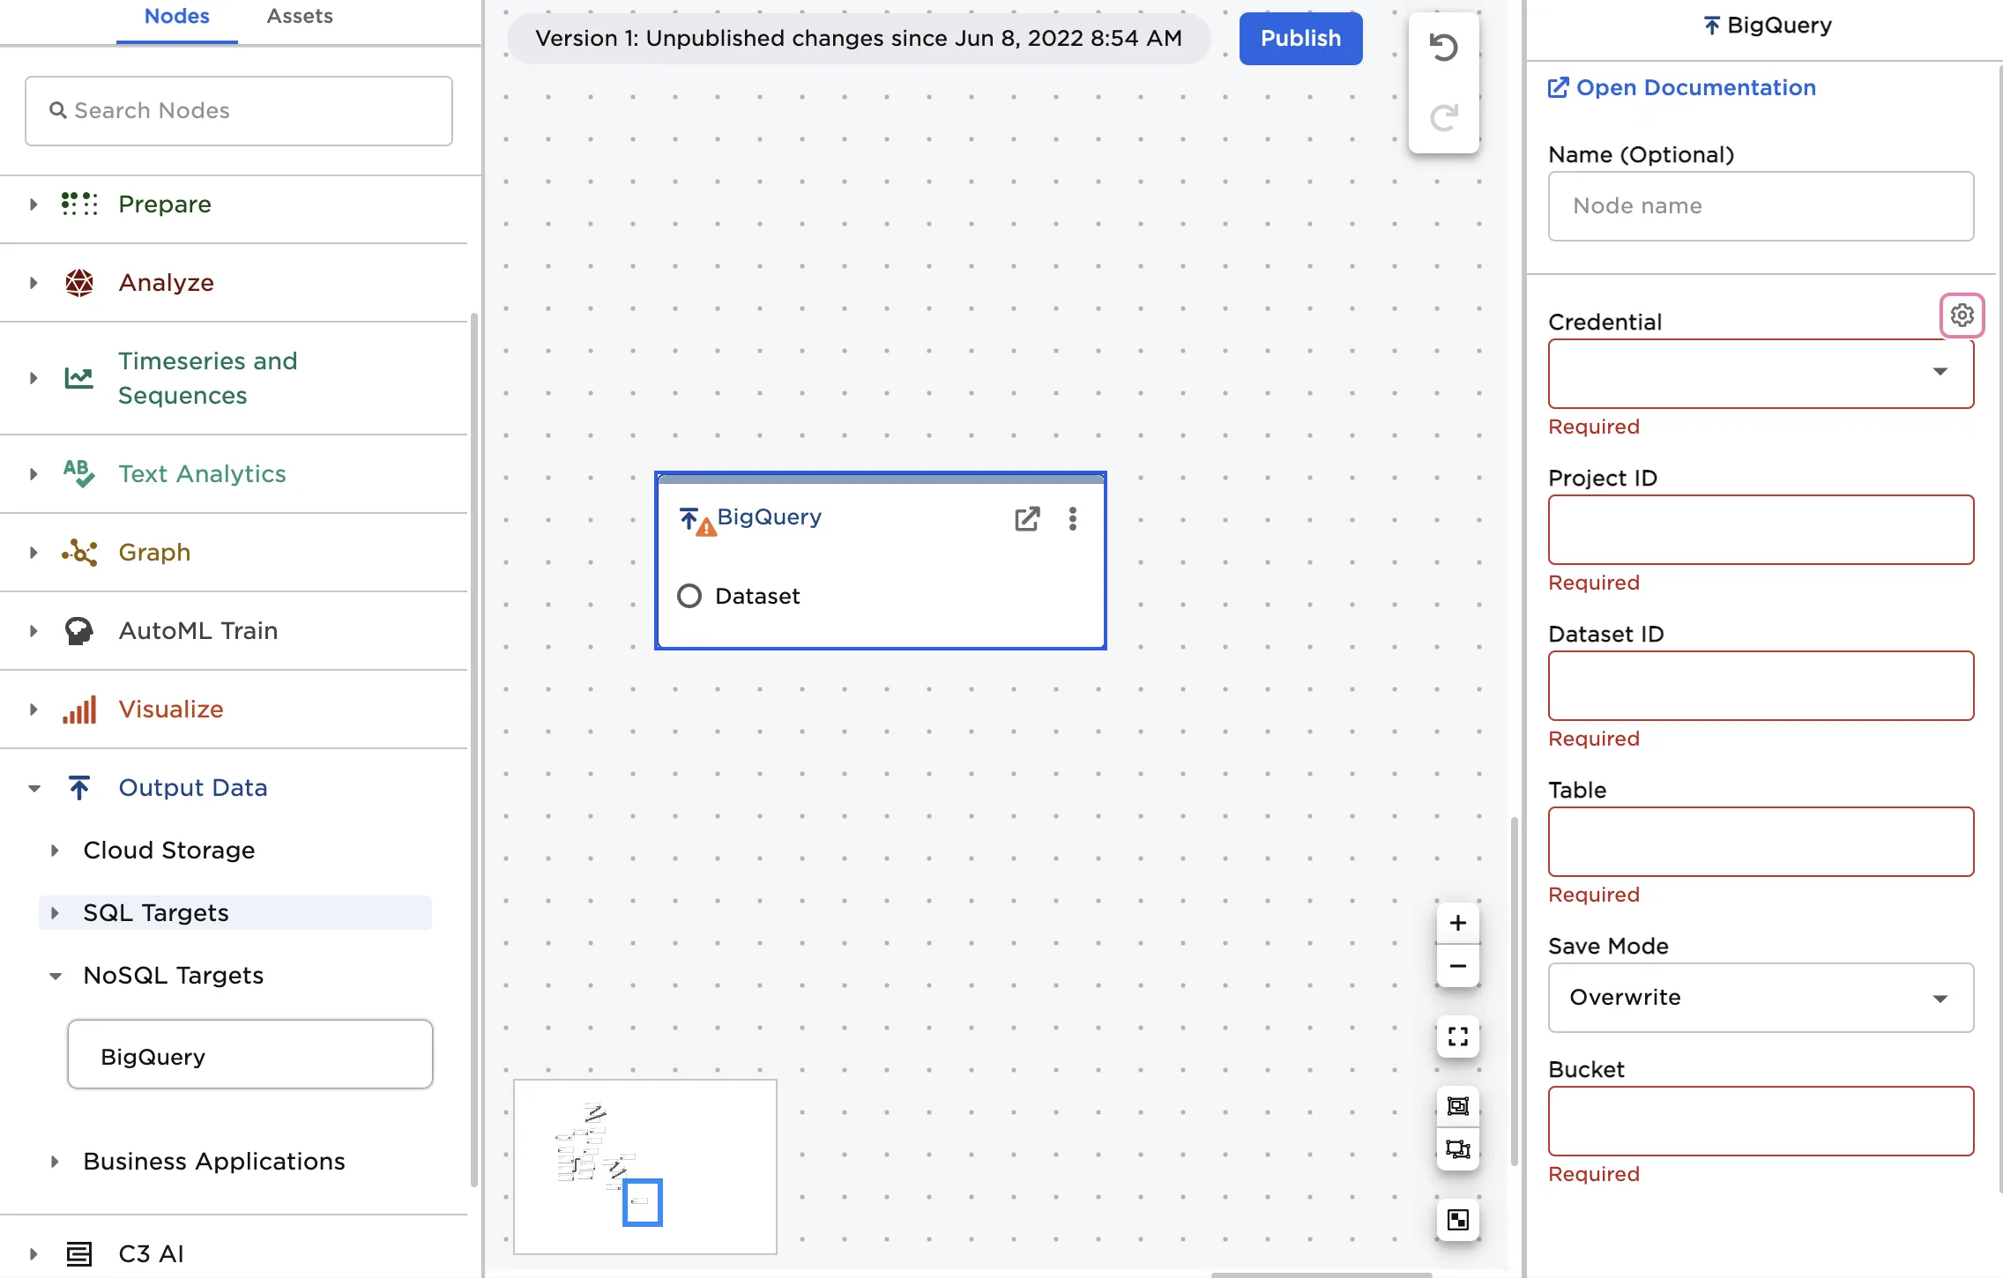Toggle the minimap icon at bottom right
The image size is (2003, 1278).
click(1457, 1220)
